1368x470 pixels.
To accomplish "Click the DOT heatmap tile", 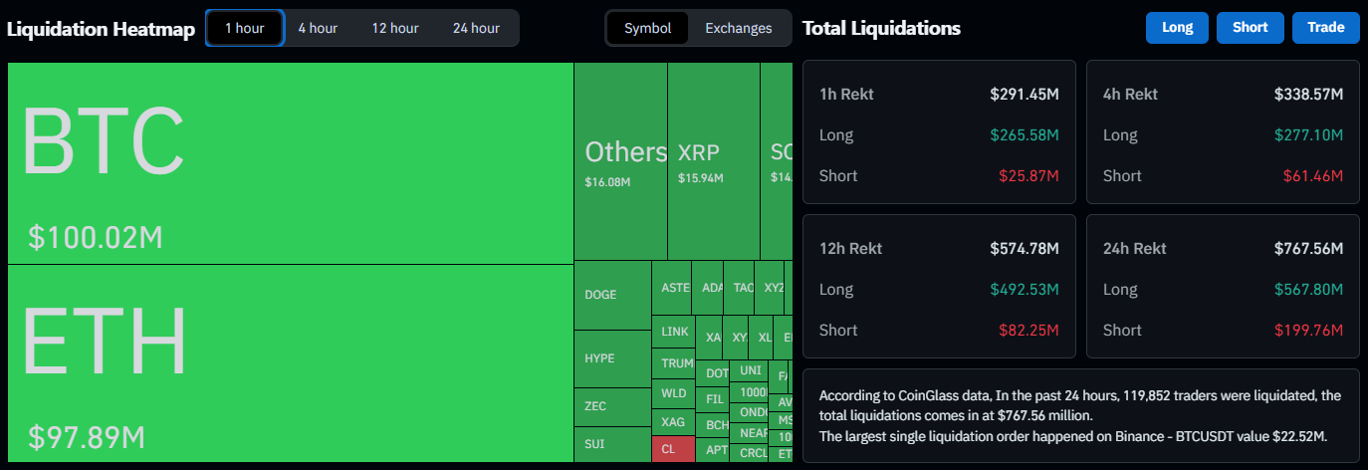I will coord(713,373).
